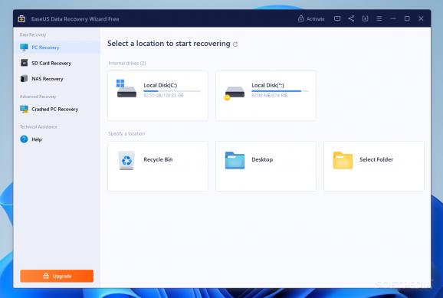
Task: Click the PC Recovery monitor icon
Action: [24, 47]
